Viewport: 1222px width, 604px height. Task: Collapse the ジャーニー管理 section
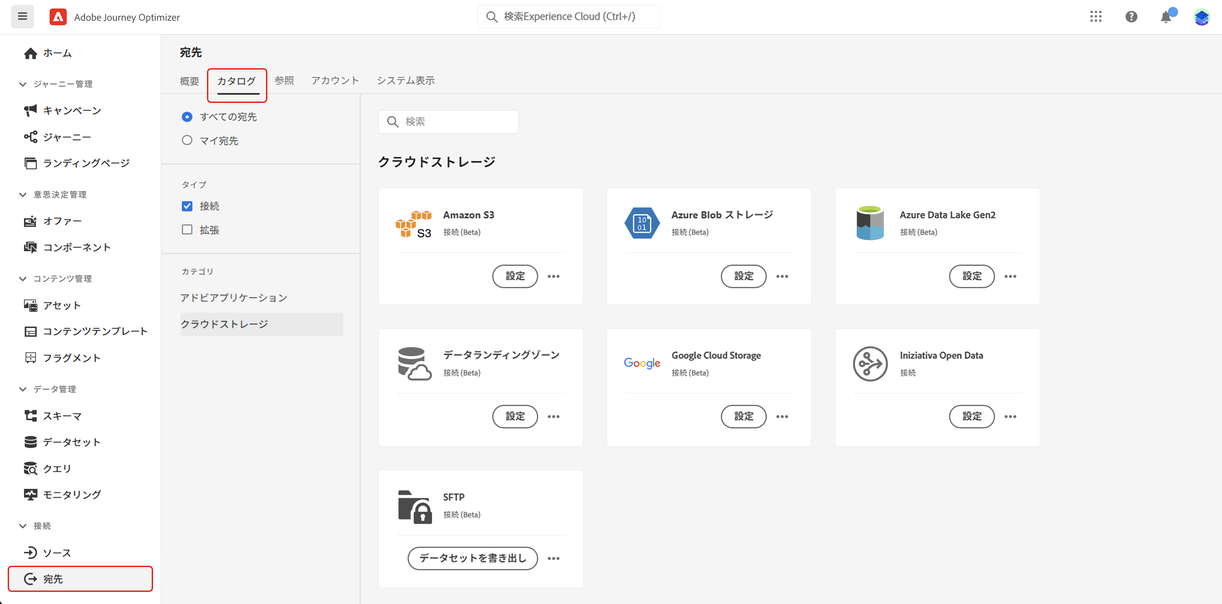[x=22, y=84]
